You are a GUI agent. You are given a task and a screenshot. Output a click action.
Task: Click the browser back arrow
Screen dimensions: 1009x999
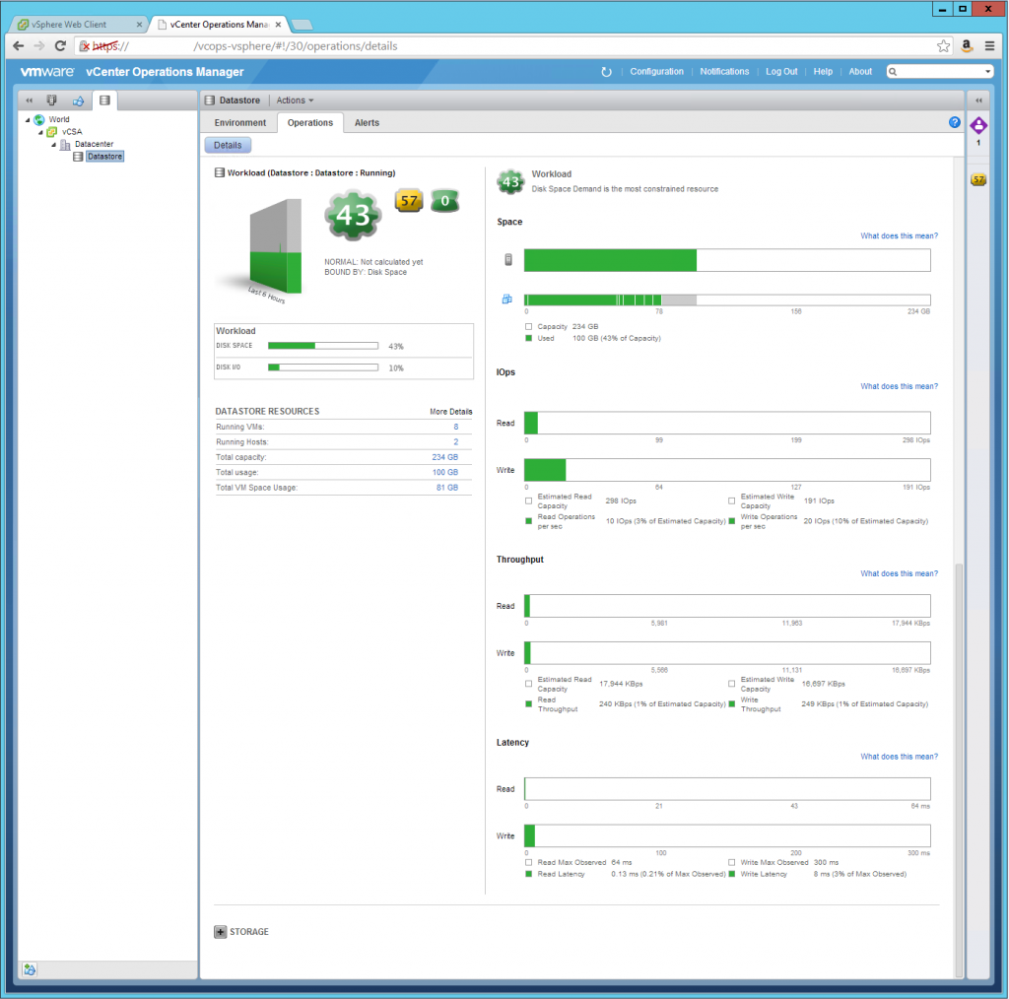pyautogui.click(x=19, y=45)
